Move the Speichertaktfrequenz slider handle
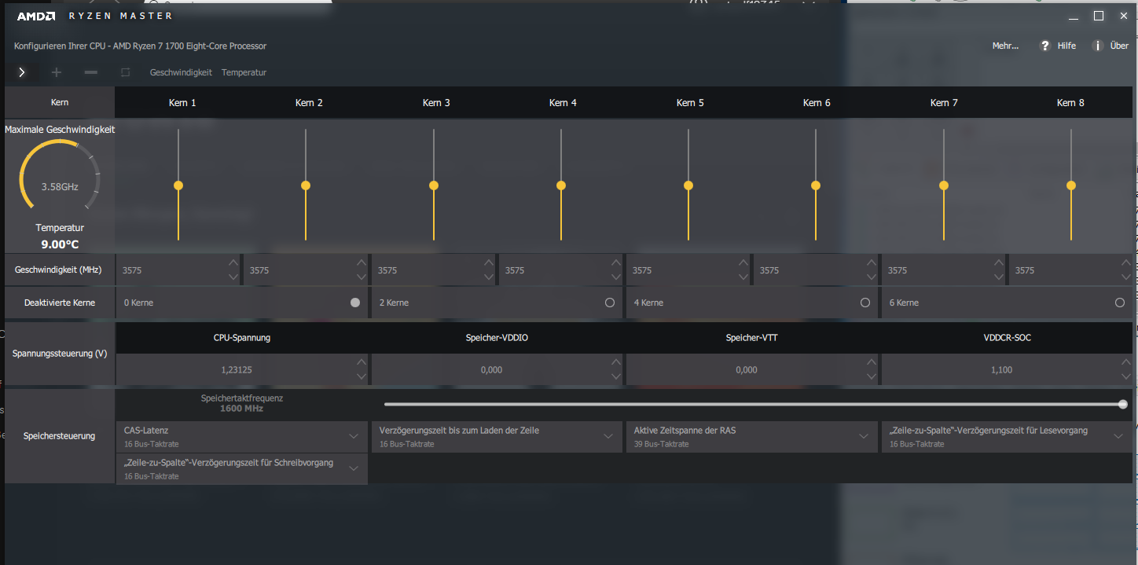1138x565 pixels. point(1123,405)
